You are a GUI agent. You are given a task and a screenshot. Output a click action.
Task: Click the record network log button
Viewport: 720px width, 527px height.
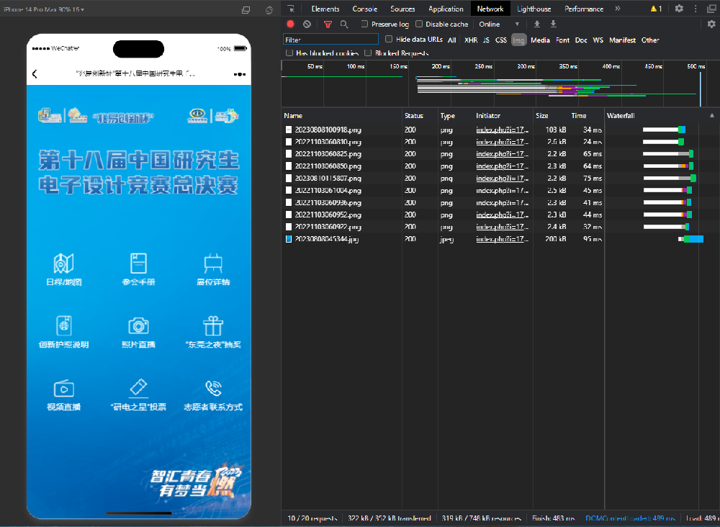pyautogui.click(x=290, y=24)
